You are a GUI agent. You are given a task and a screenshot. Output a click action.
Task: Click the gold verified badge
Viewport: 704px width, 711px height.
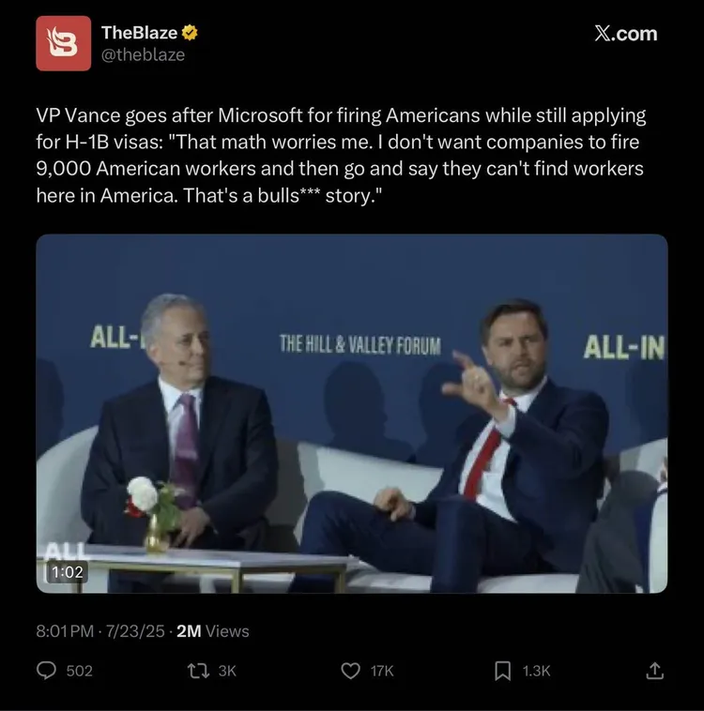[x=191, y=33]
